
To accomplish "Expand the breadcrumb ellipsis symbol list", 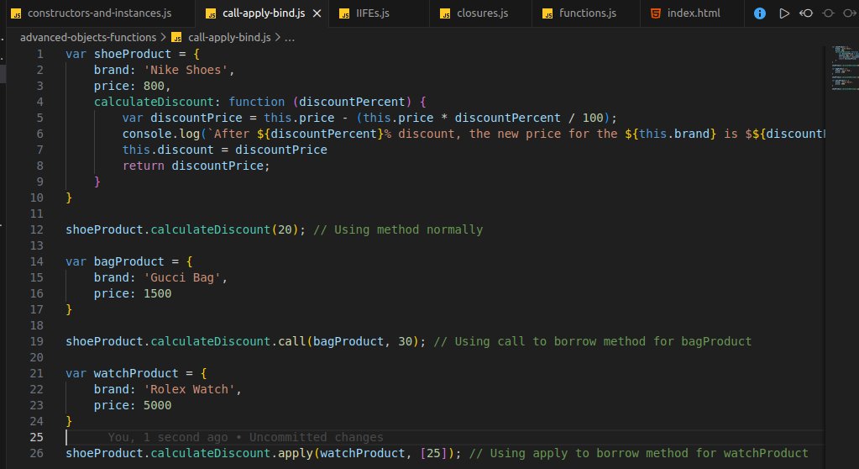I will (290, 38).
